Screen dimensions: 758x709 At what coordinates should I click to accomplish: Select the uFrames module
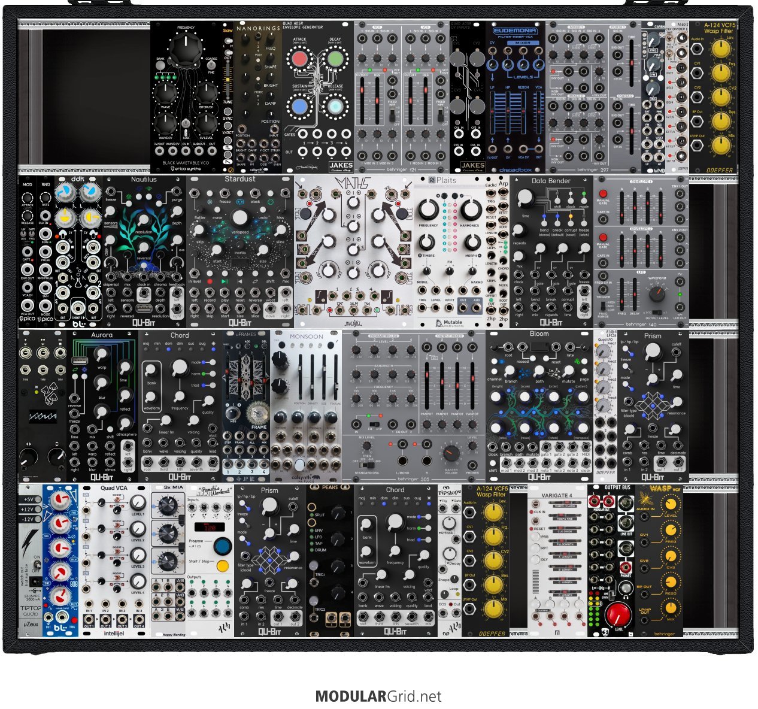246,405
